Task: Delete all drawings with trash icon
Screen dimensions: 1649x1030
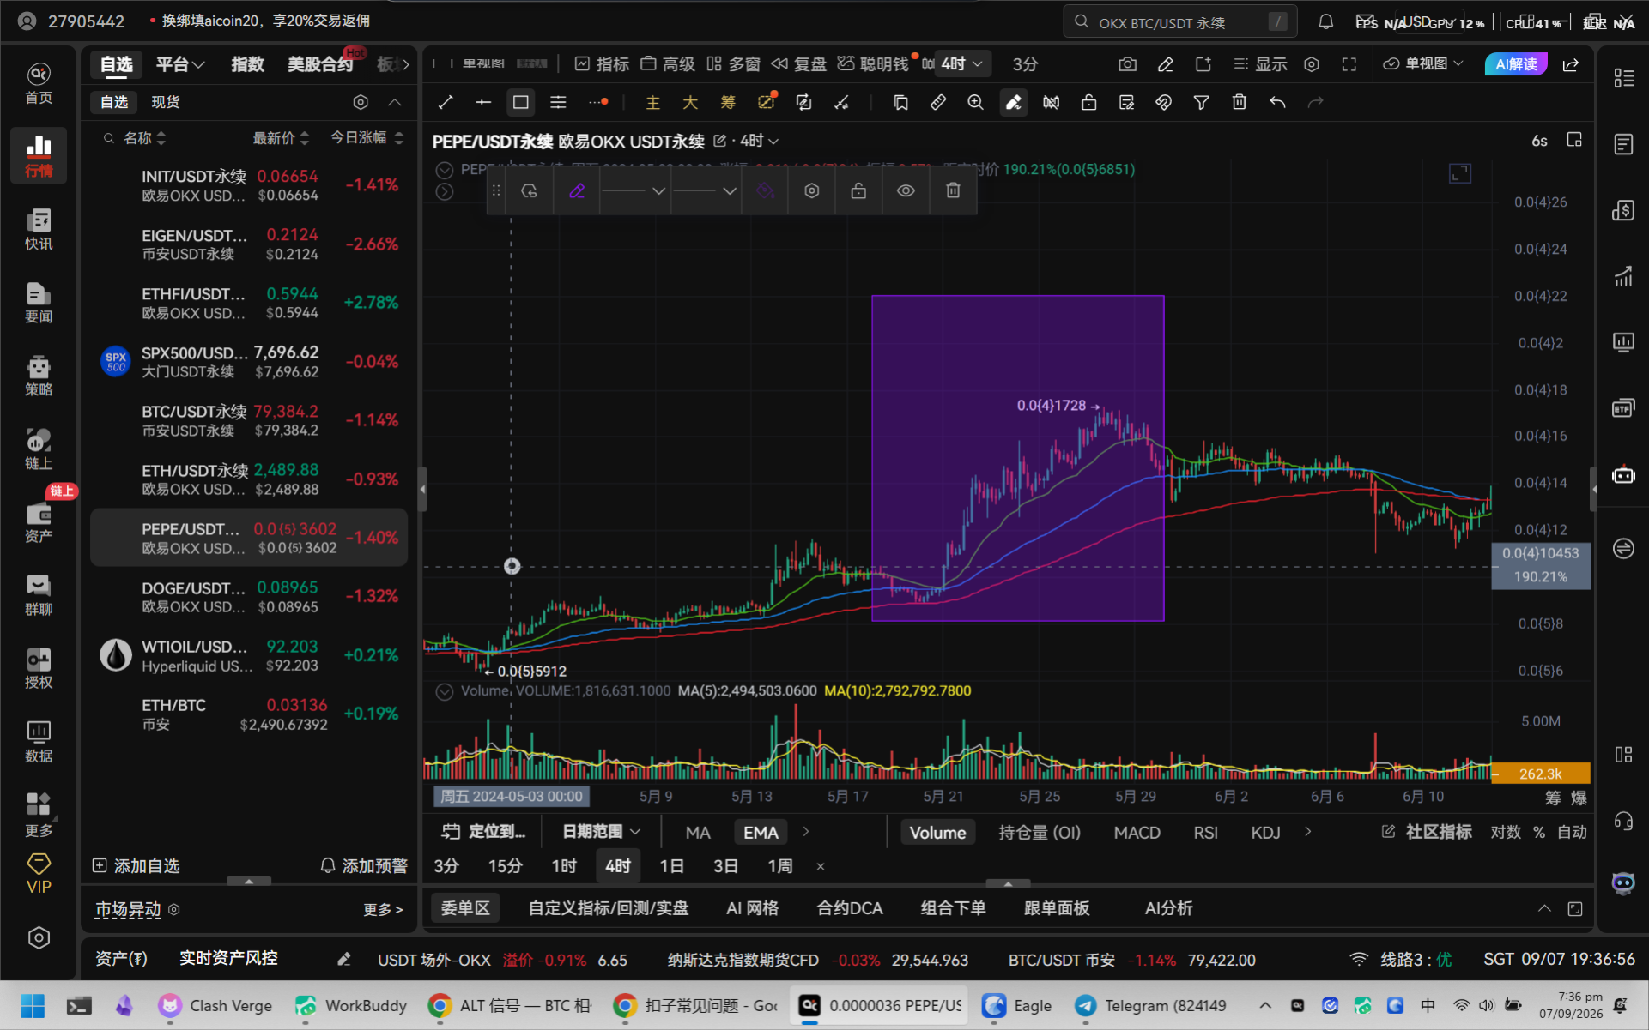Action: pos(1239,103)
